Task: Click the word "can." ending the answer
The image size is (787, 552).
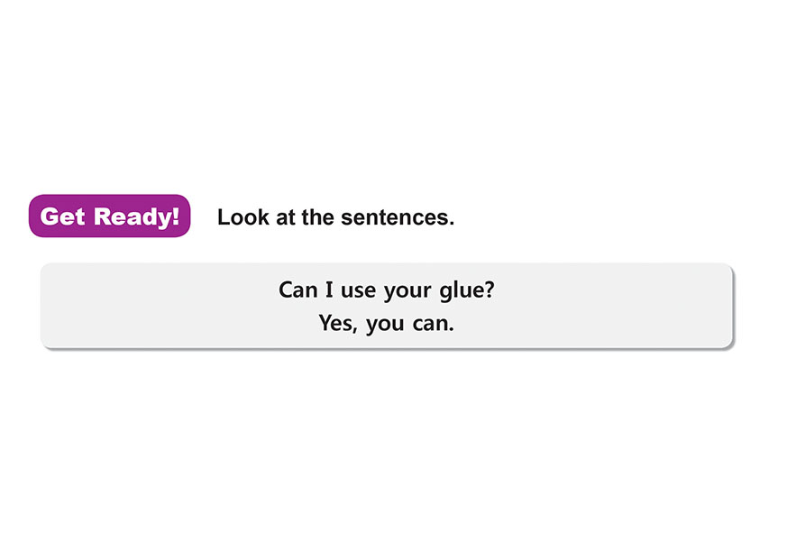Action: (x=433, y=323)
